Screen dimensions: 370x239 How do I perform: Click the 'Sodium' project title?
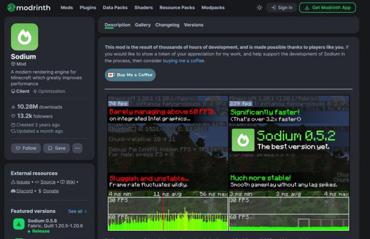[x=23, y=57]
